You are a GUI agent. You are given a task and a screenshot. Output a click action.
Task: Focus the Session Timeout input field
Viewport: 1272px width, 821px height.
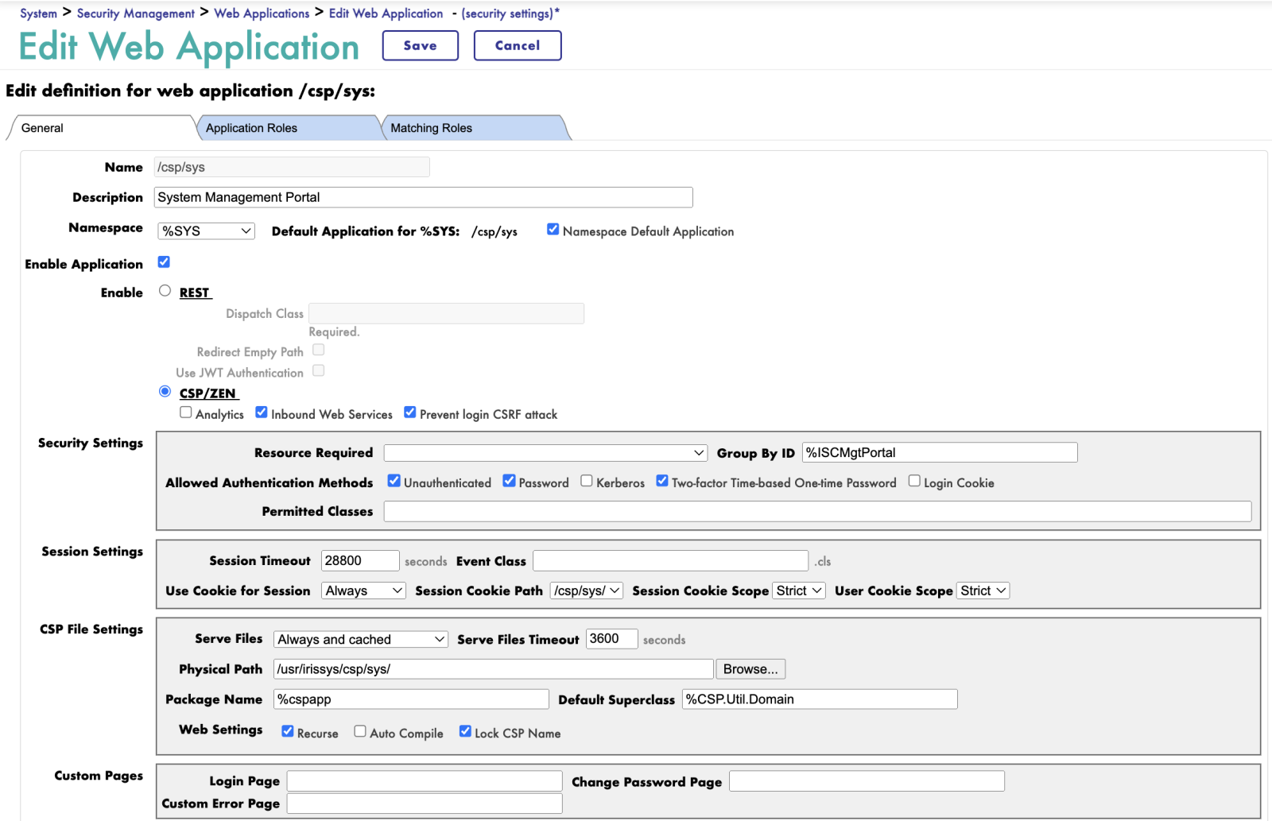click(359, 561)
